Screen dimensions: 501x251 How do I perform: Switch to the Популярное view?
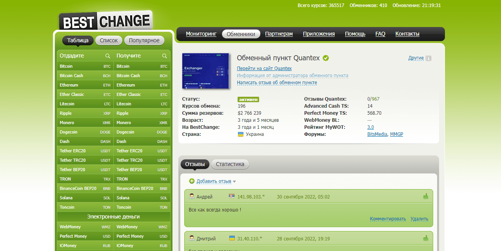[x=144, y=40]
